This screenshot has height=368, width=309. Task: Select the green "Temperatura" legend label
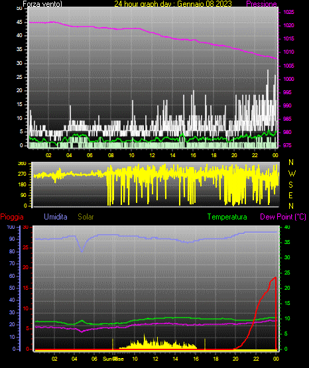pyautogui.click(x=227, y=217)
